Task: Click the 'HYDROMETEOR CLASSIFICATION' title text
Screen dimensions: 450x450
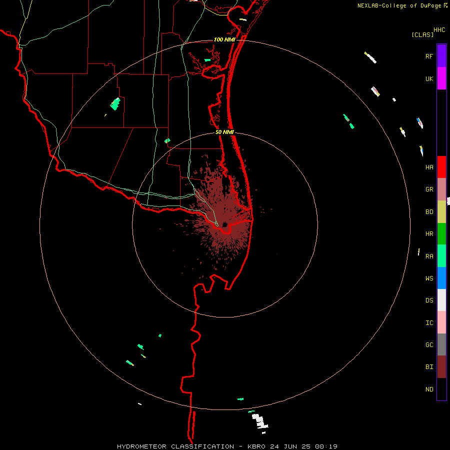Action: tap(175, 446)
